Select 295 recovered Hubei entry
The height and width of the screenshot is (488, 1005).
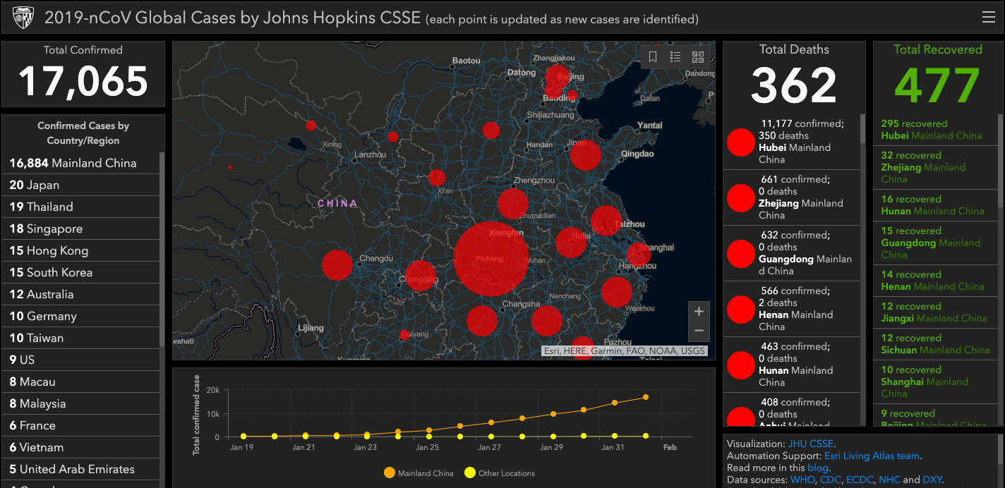[936, 130]
